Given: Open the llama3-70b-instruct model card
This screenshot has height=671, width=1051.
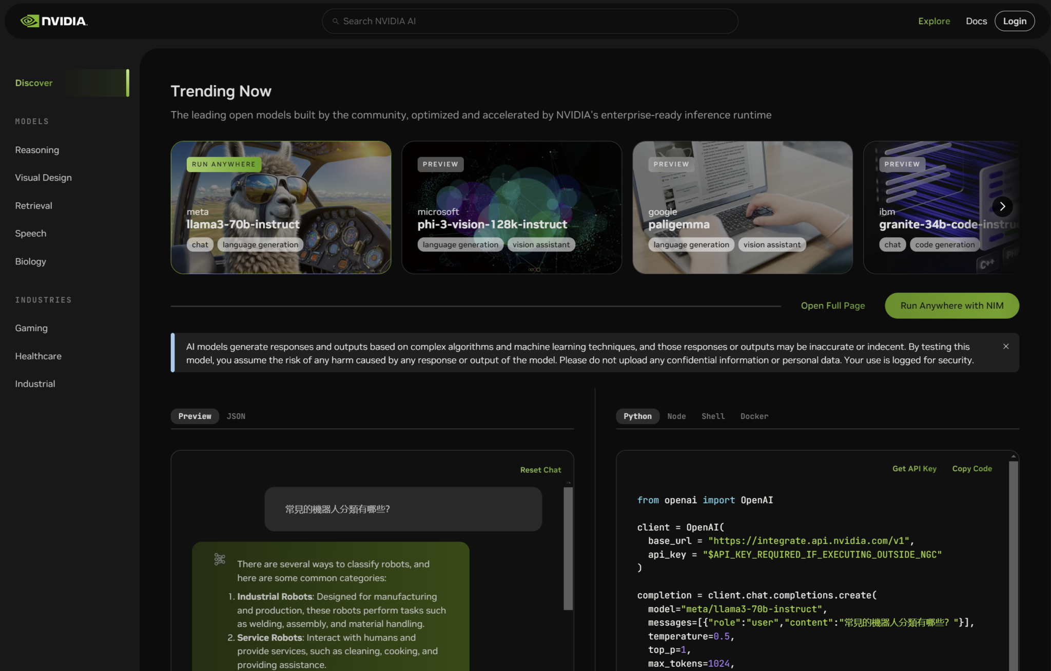Looking at the screenshot, I should click(x=281, y=207).
